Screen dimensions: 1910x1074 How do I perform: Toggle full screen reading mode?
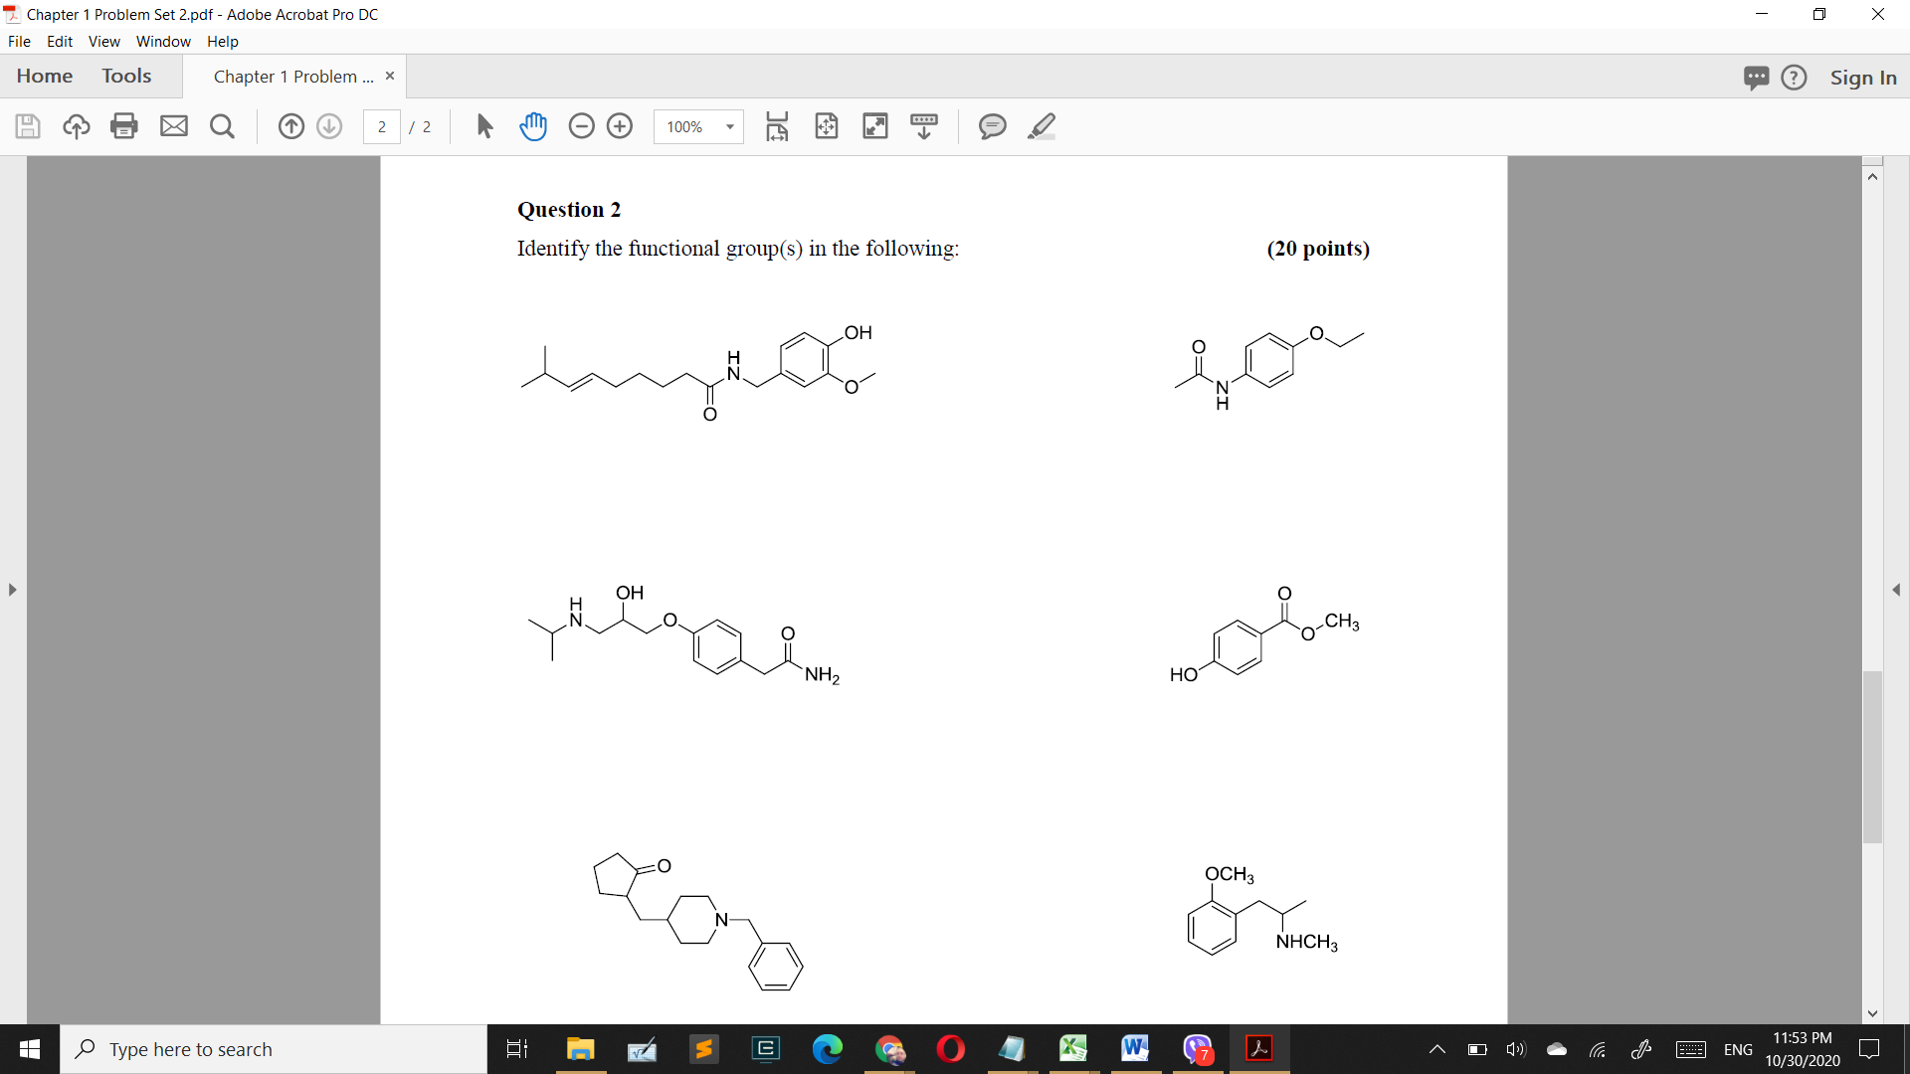875,126
